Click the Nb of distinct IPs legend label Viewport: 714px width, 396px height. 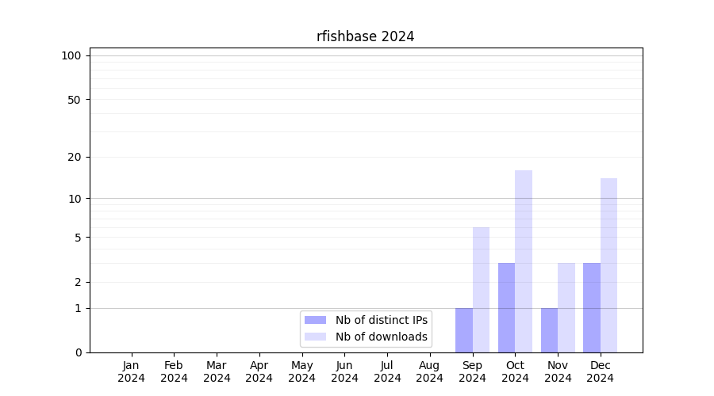[x=381, y=320]
